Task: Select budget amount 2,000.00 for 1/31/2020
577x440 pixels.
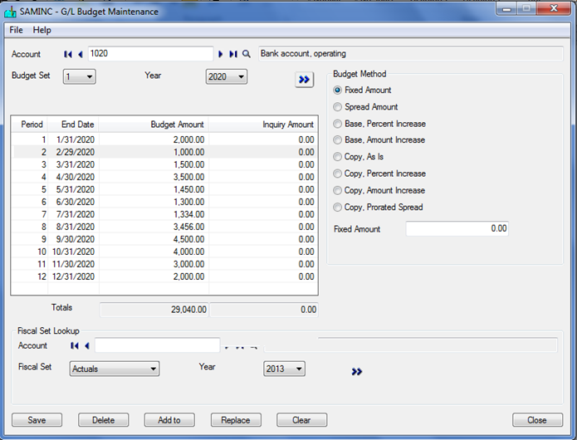Action: 154,139
